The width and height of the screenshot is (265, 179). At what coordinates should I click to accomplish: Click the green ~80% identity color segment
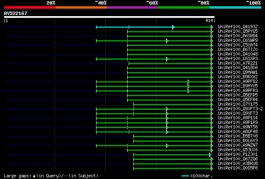tap(184, 7)
